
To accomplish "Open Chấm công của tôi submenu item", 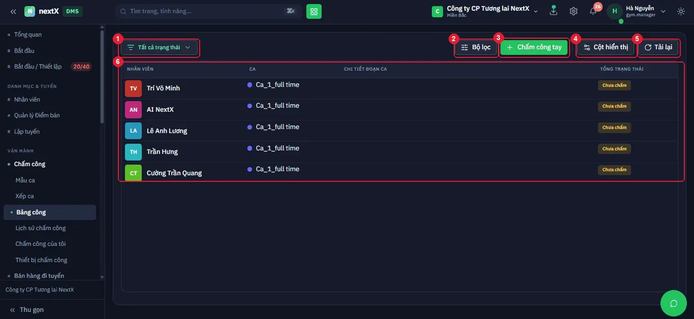I will 41,244.
